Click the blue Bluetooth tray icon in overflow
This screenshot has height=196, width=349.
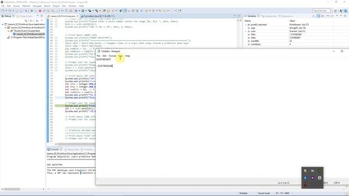point(305,178)
